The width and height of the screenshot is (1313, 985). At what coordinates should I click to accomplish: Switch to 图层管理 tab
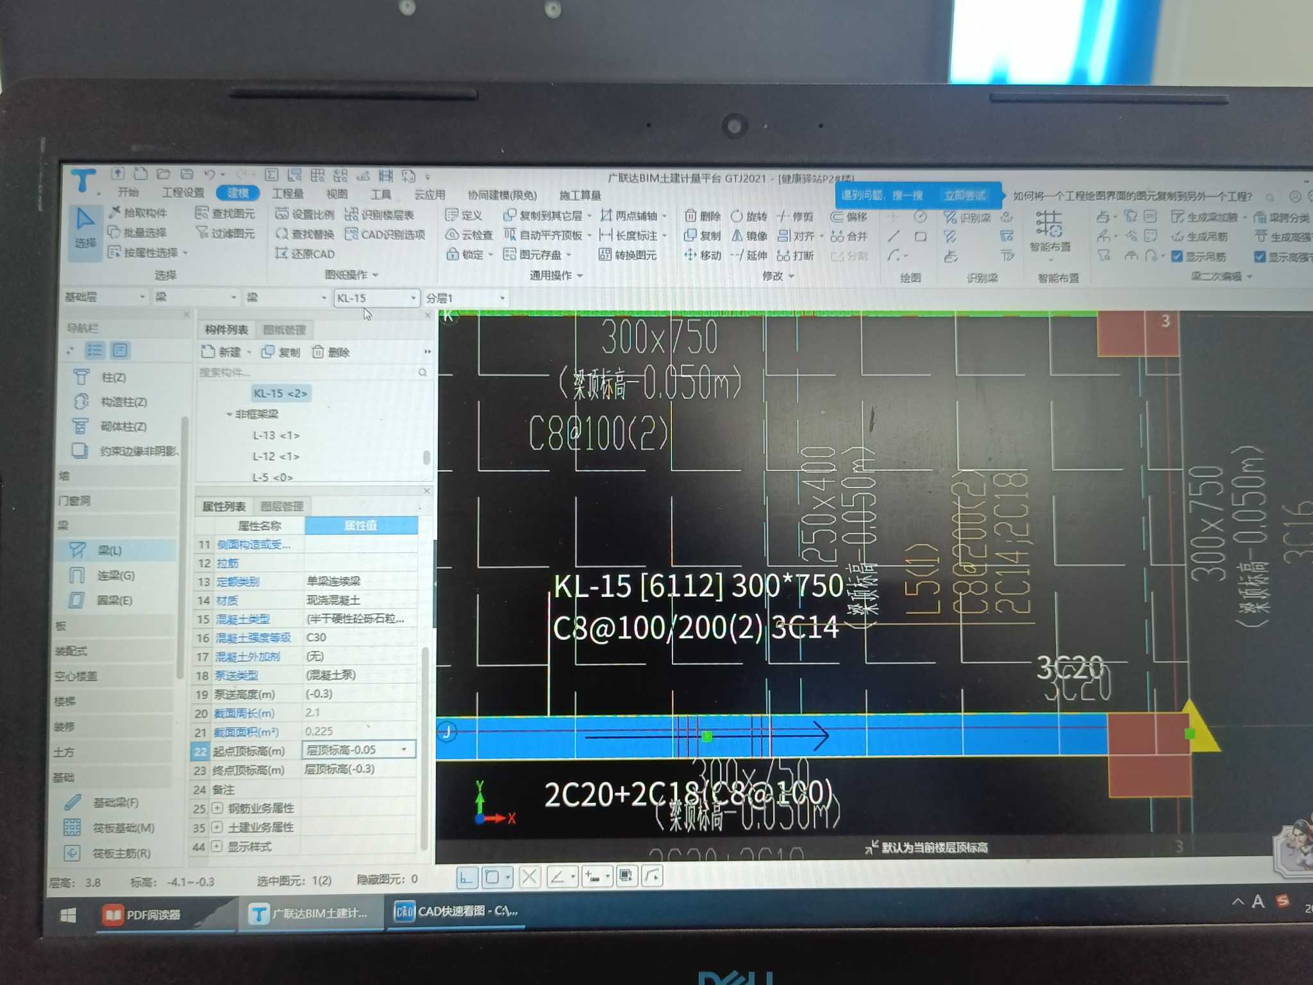282,507
